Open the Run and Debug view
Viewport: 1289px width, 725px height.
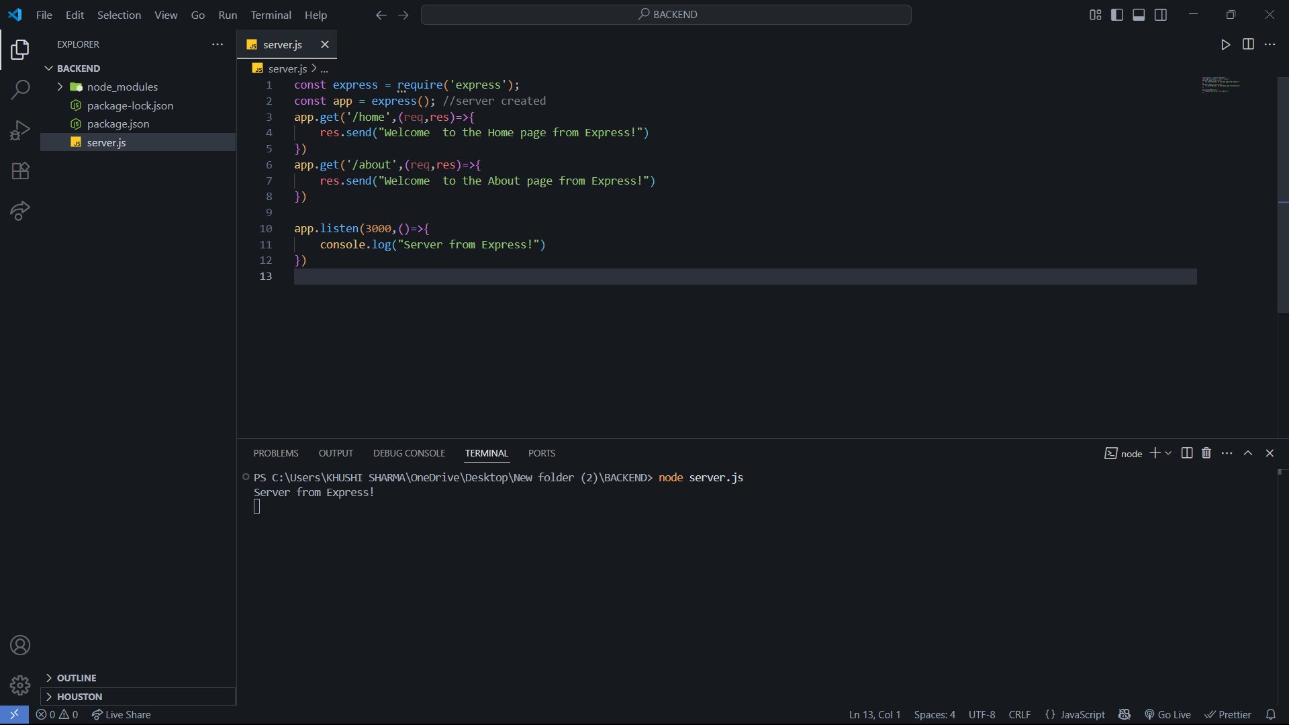click(20, 130)
